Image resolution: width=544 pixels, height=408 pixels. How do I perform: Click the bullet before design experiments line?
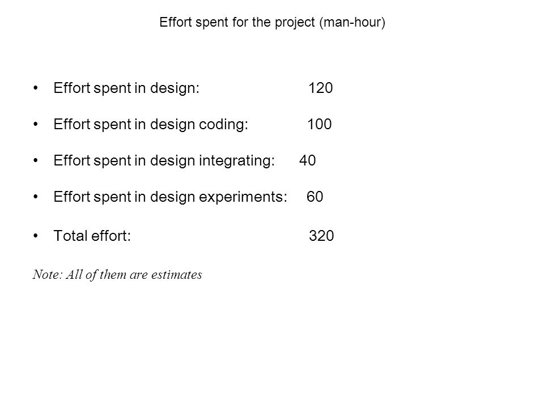35,197
